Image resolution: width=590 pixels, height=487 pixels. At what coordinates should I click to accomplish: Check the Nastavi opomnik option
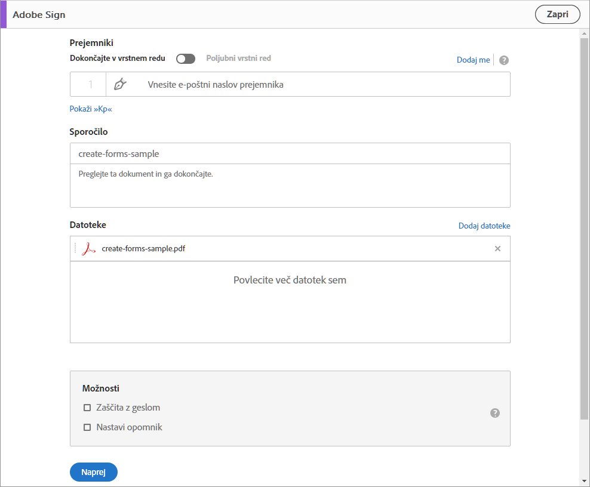87,427
